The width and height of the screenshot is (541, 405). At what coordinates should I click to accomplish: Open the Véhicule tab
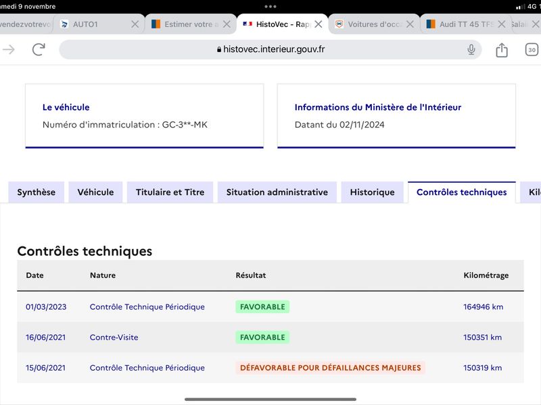point(95,192)
